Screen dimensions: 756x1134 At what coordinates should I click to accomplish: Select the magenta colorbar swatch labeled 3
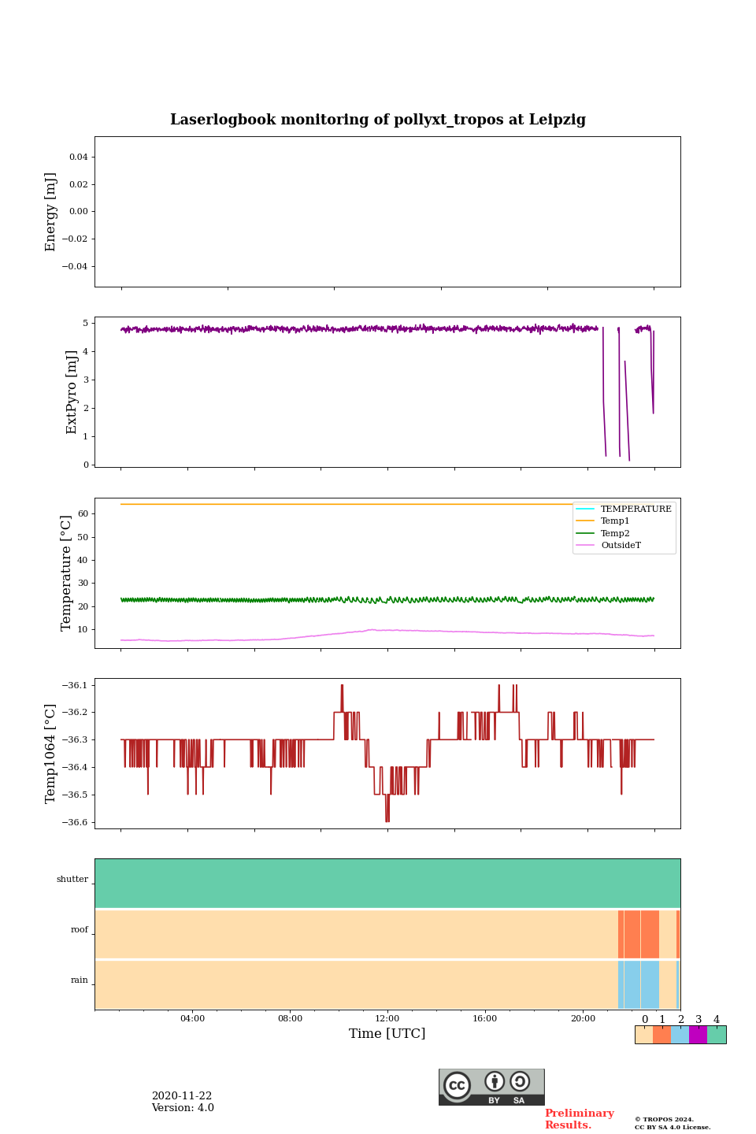point(698,1035)
